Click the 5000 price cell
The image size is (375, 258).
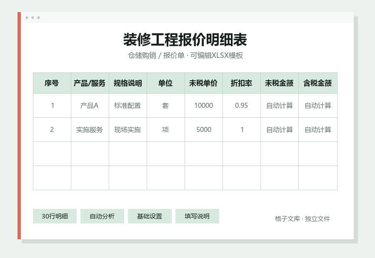coord(203,129)
